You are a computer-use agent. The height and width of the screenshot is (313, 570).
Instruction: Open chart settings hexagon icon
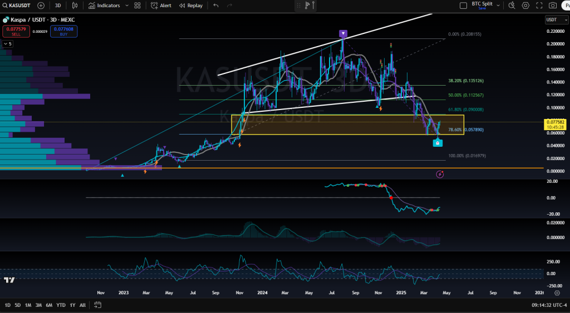(x=525, y=6)
